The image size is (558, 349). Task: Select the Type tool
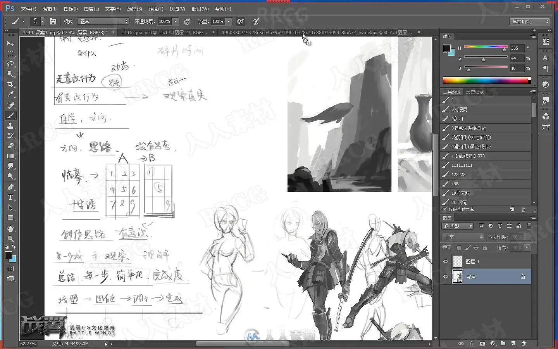tap(10, 197)
